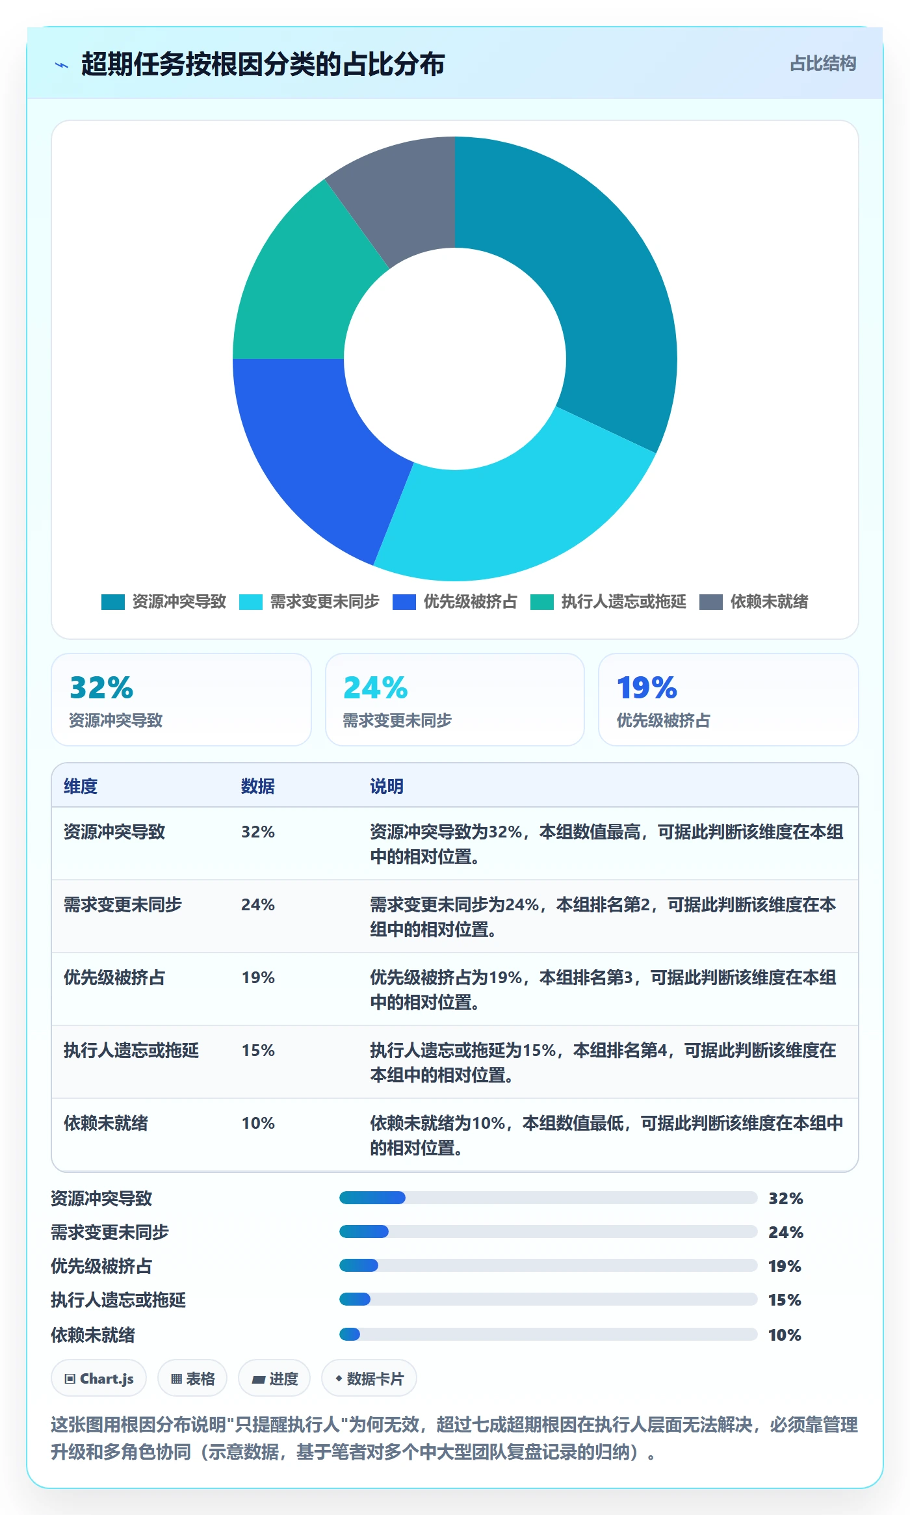
Task: Click the 19% cell in the table
Action: point(258,977)
